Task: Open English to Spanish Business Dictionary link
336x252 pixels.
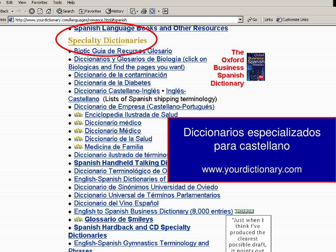Action: click(154, 211)
